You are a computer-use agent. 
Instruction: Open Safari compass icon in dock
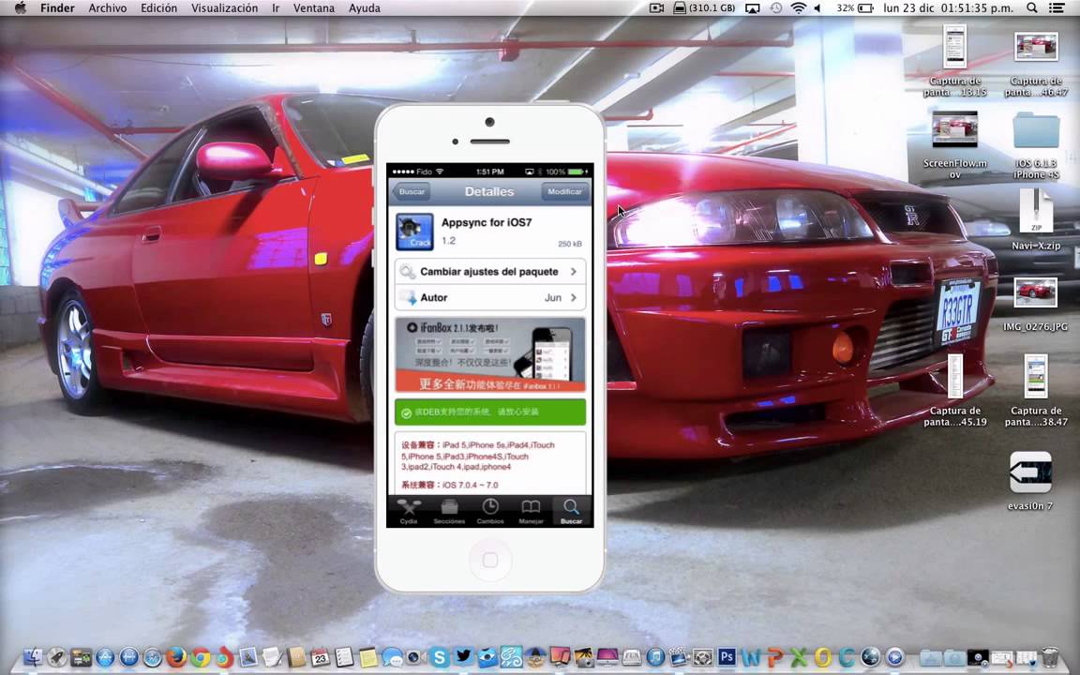152,657
